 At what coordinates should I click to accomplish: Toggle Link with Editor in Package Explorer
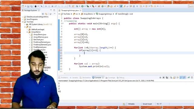[46, 14]
